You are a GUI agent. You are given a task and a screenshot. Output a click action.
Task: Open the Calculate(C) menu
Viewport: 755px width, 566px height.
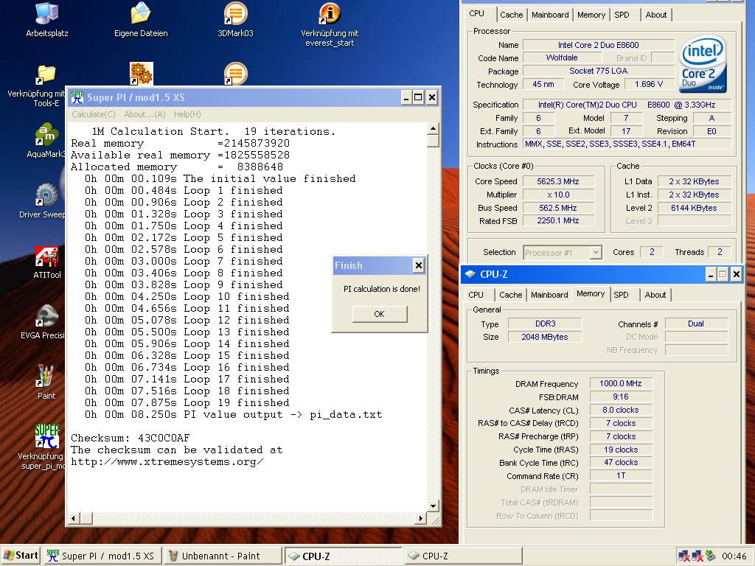tap(94, 114)
